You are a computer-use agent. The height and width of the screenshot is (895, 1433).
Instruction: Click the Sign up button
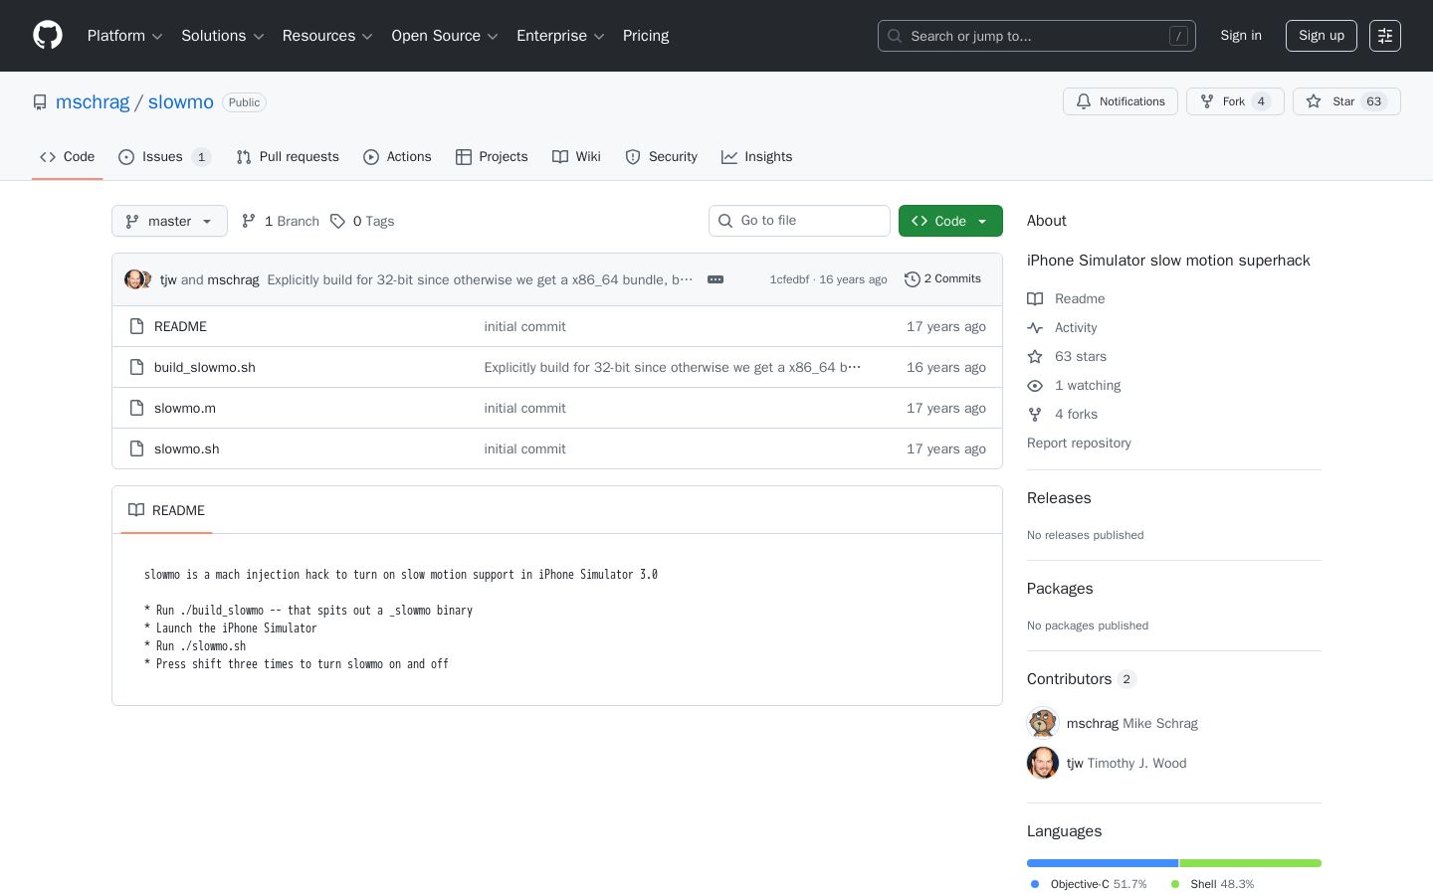1322,36
